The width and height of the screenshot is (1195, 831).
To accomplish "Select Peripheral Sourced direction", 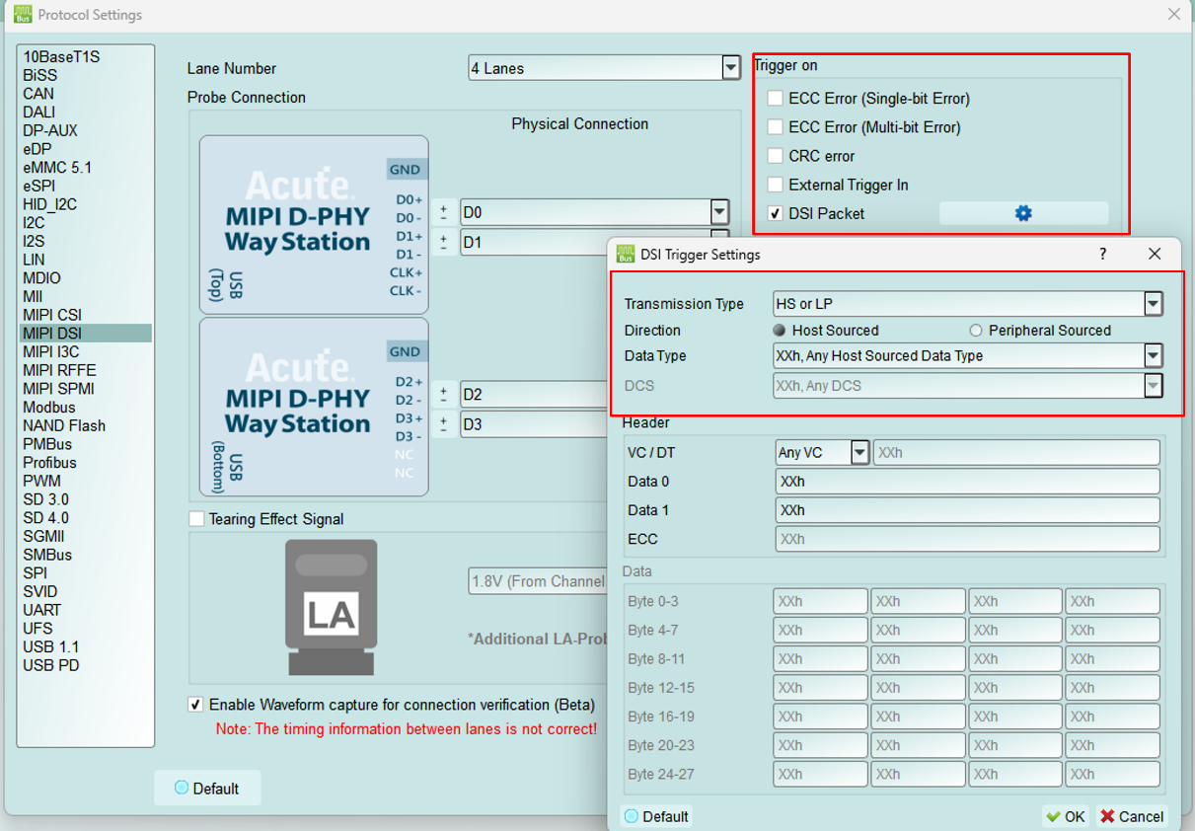I will 976,331.
